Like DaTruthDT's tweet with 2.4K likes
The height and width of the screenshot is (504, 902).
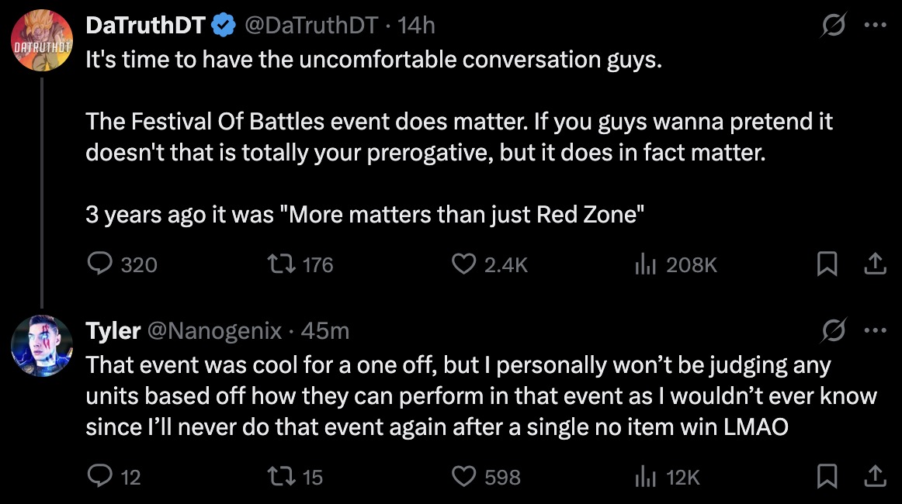(x=464, y=265)
